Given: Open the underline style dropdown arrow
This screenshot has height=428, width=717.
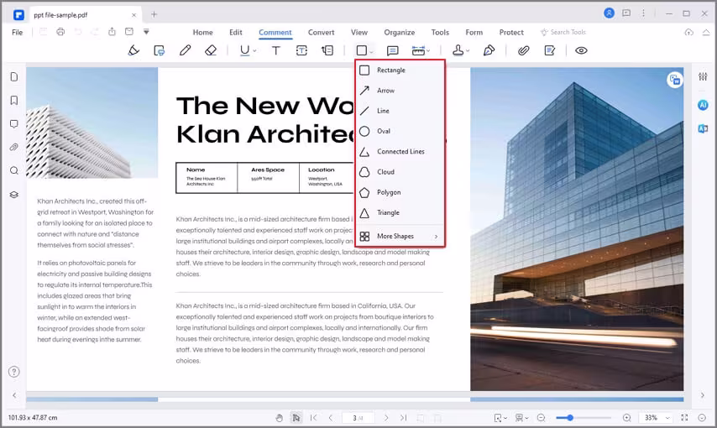Looking at the screenshot, I should [254, 51].
